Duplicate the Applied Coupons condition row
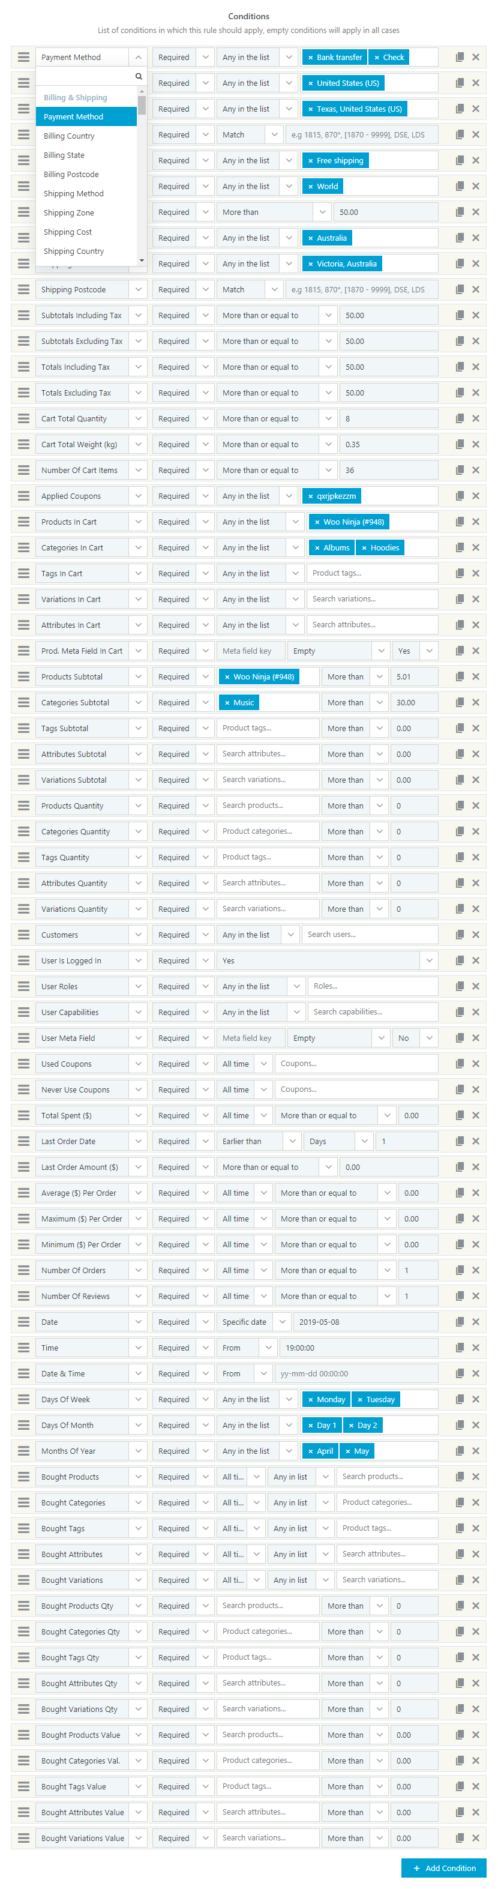The image size is (498, 1889). [460, 496]
